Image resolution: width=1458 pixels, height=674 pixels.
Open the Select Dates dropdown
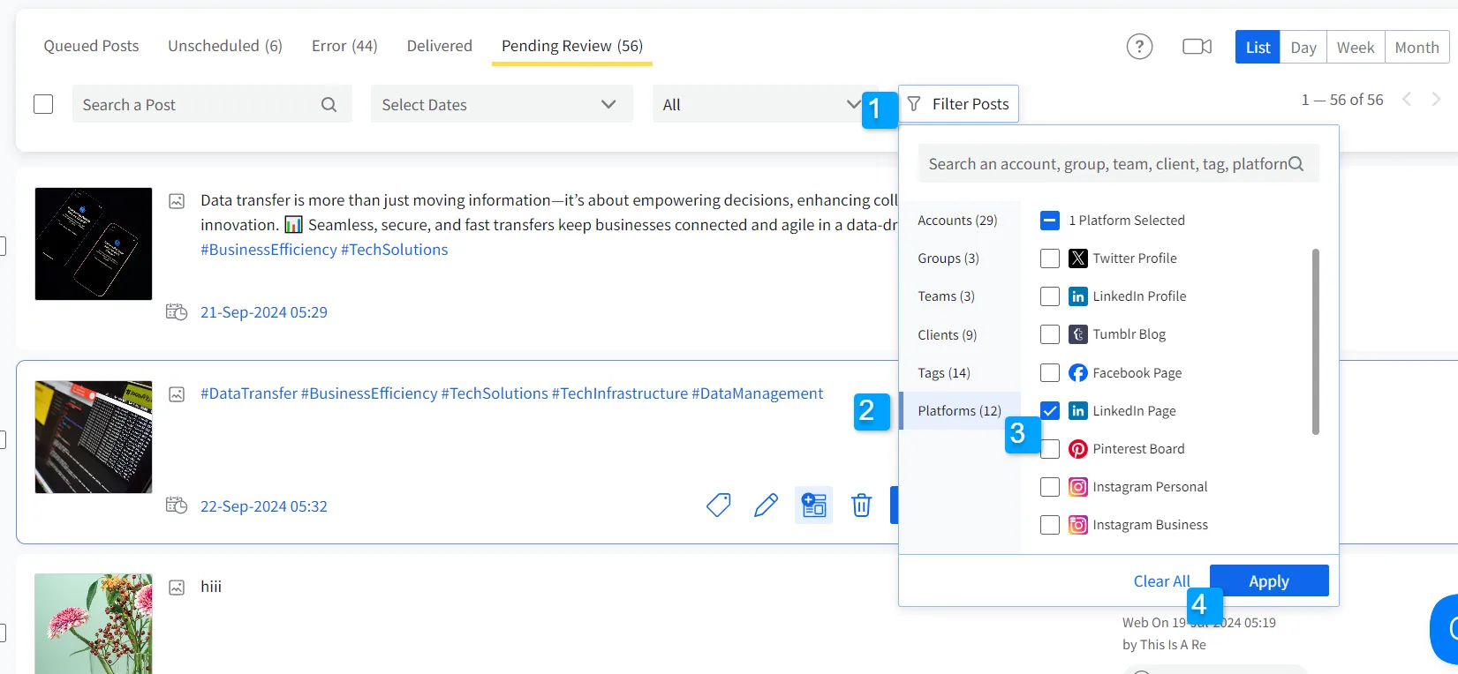click(501, 105)
